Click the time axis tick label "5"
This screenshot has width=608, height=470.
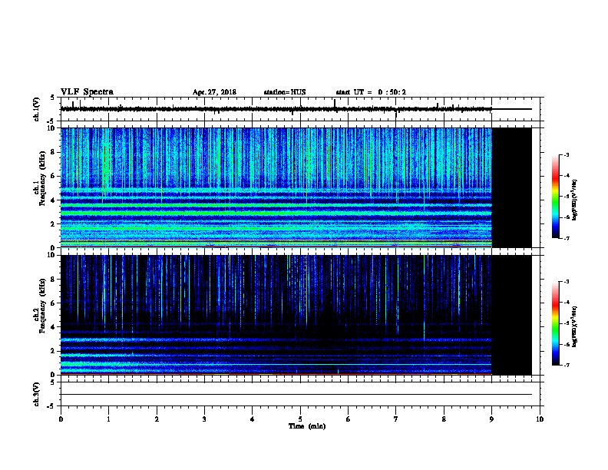[x=300, y=419]
